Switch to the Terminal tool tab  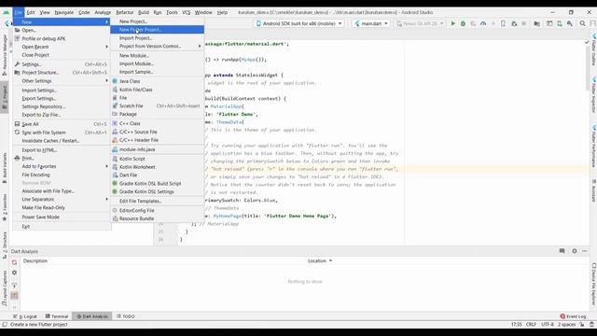(x=56, y=316)
